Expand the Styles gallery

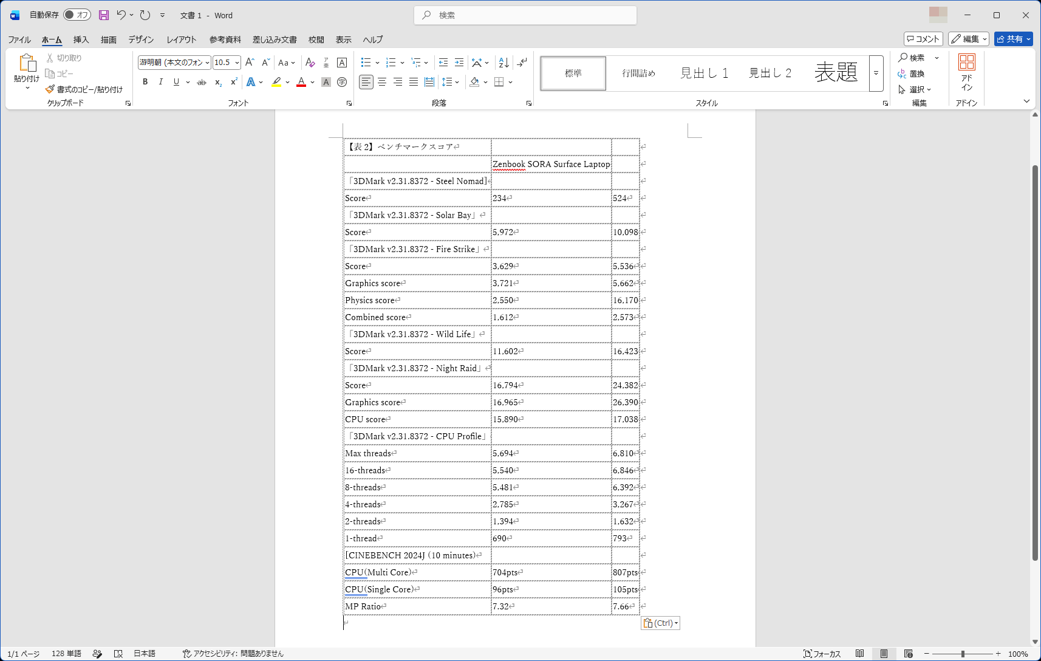pyautogui.click(x=876, y=73)
